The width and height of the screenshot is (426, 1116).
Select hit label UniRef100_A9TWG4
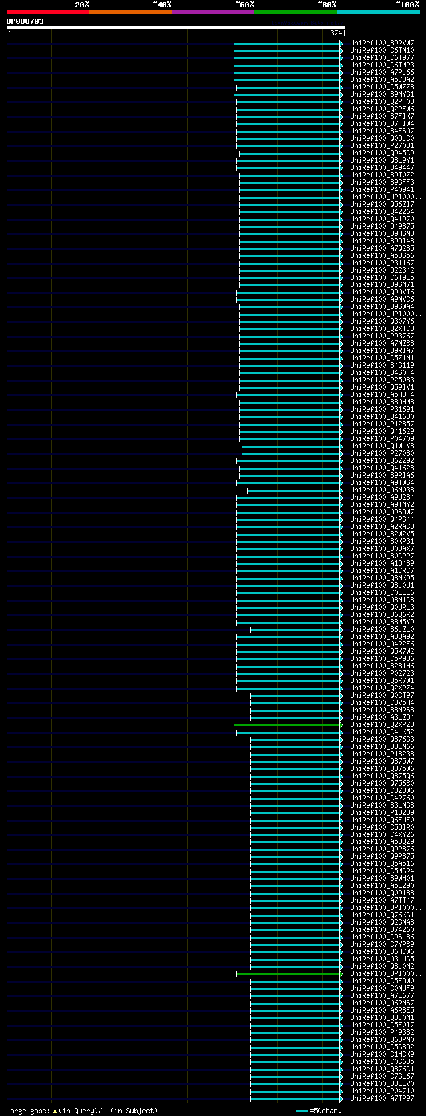pyautogui.click(x=382, y=483)
